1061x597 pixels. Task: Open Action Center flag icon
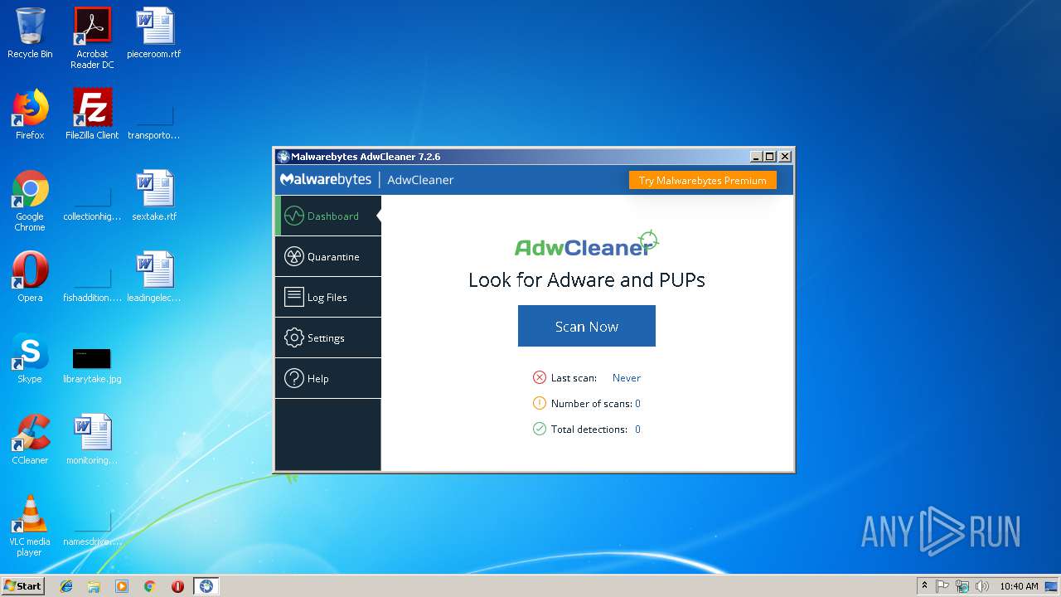click(942, 586)
